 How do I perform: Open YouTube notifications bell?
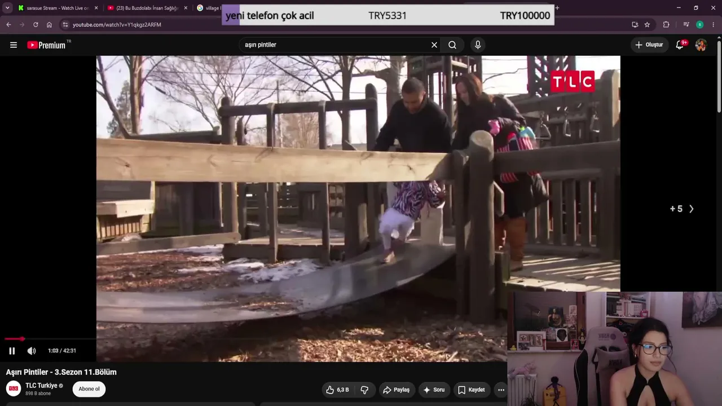[x=680, y=45]
